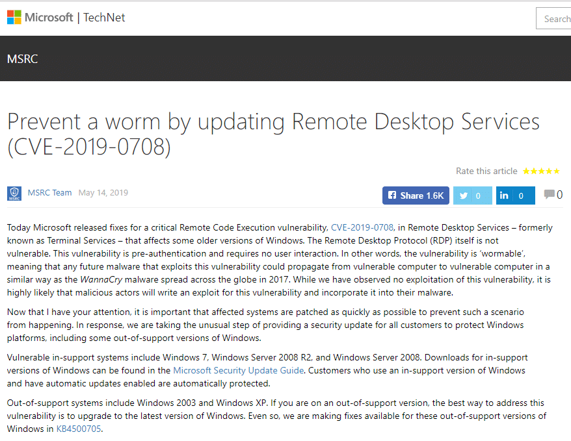
Task: Click the LinkedIn share count 0
Action: 521,196
